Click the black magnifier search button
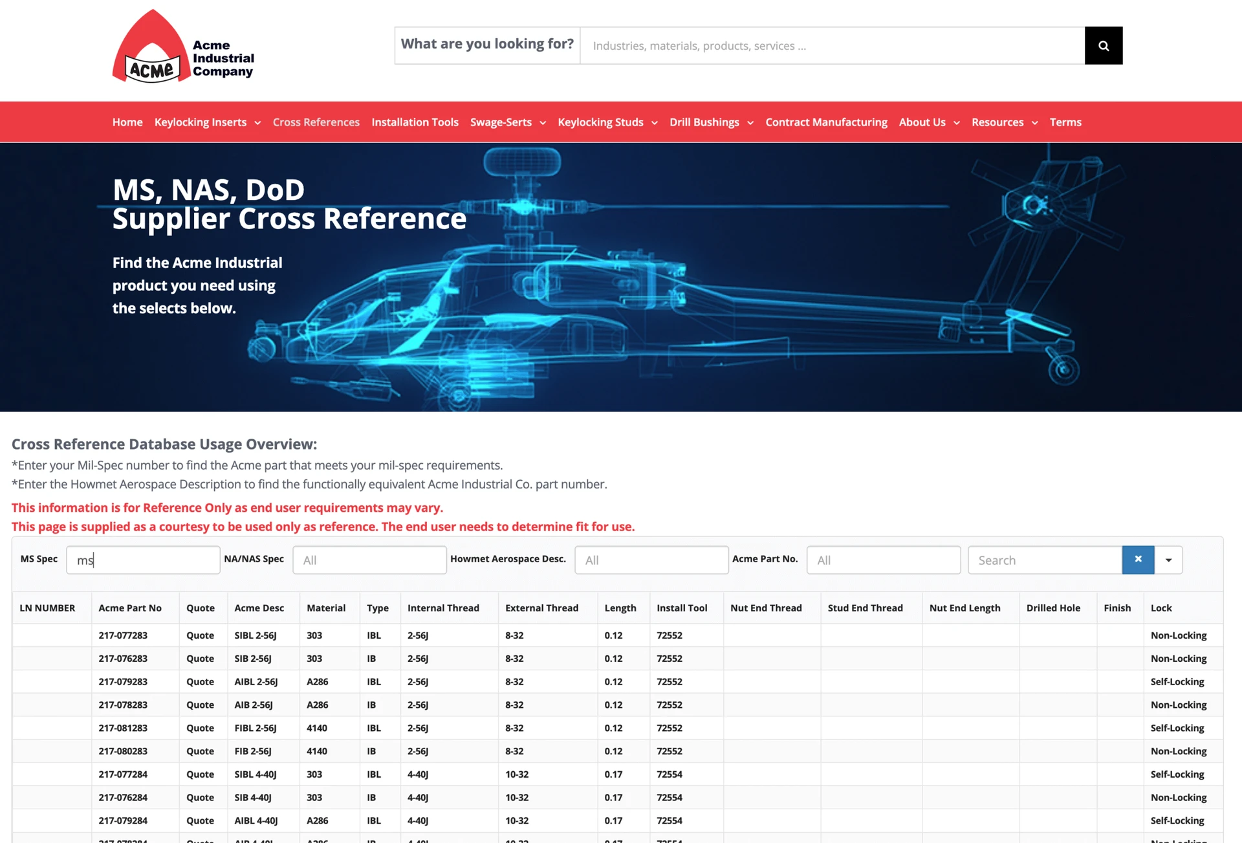This screenshot has height=843, width=1242. click(1104, 45)
